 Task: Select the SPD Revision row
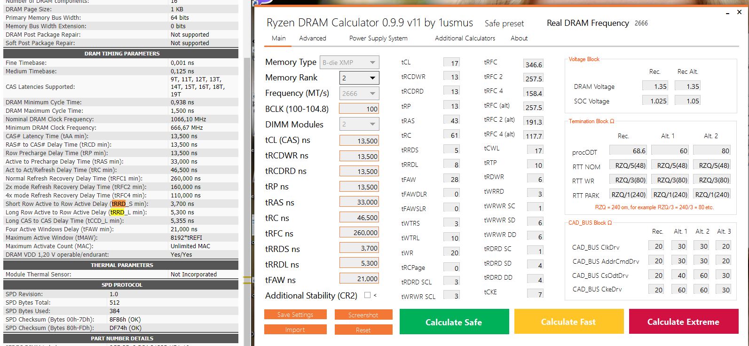pos(121,294)
